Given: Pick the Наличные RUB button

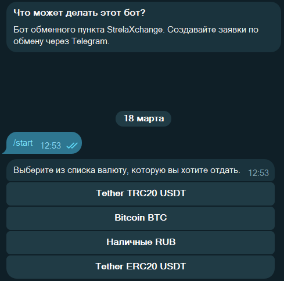Looking at the screenshot, I should (141, 243).
